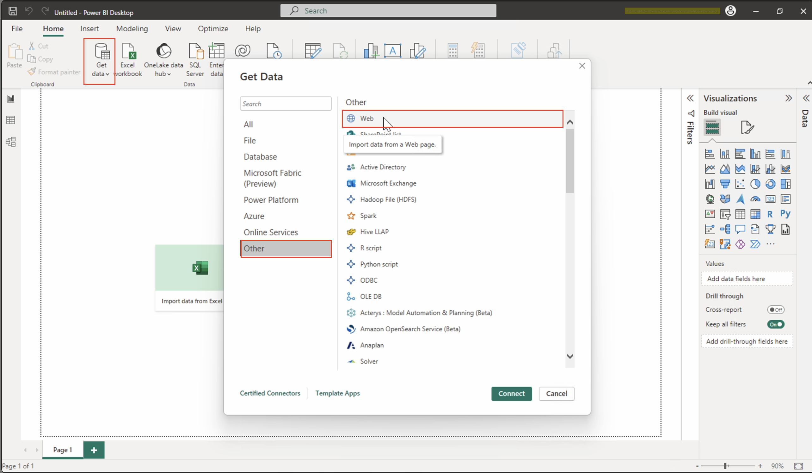Select the Format visual brush icon
812x473 pixels.
pos(747,128)
